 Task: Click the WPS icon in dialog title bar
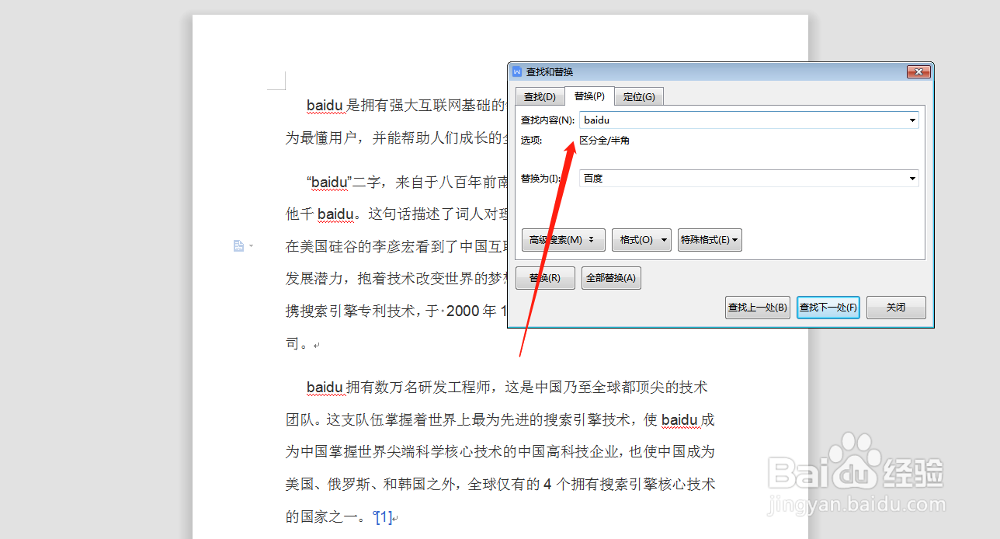[x=517, y=71]
